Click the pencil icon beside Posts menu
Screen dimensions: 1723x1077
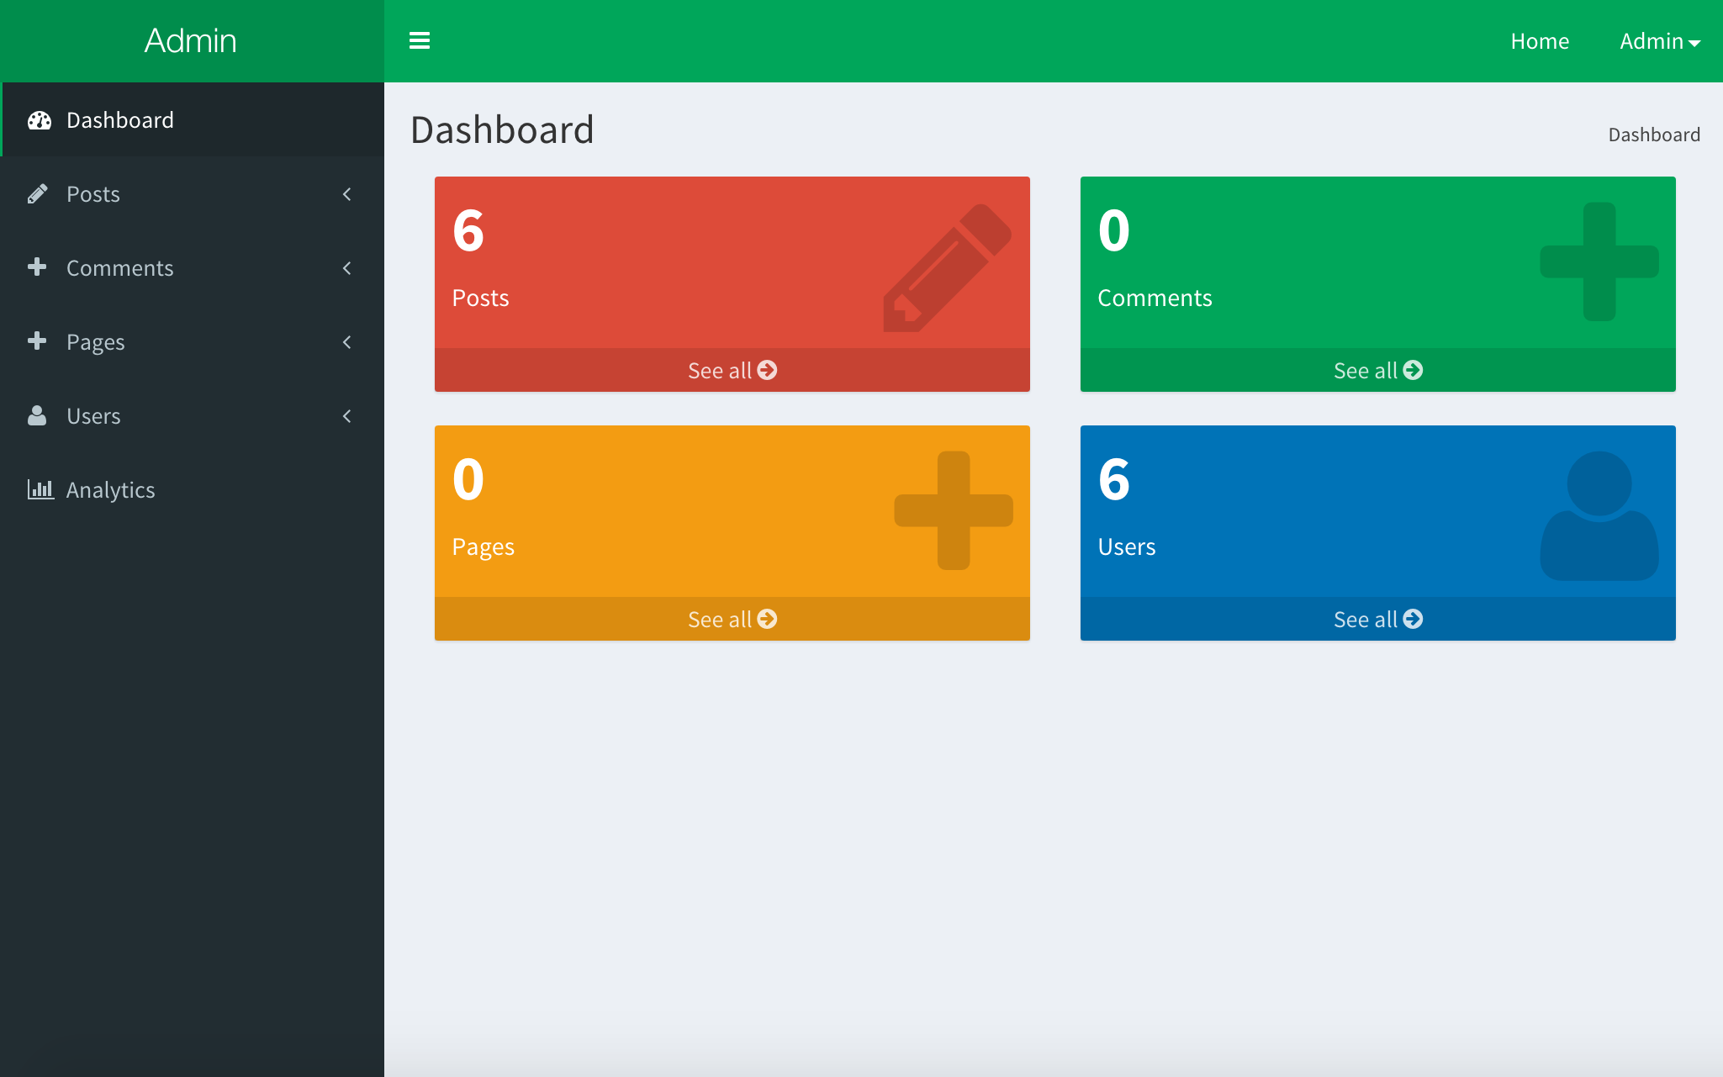pyautogui.click(x=37, y=194)
